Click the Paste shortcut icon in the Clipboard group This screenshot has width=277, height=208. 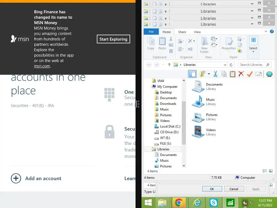tap(171, 51)
